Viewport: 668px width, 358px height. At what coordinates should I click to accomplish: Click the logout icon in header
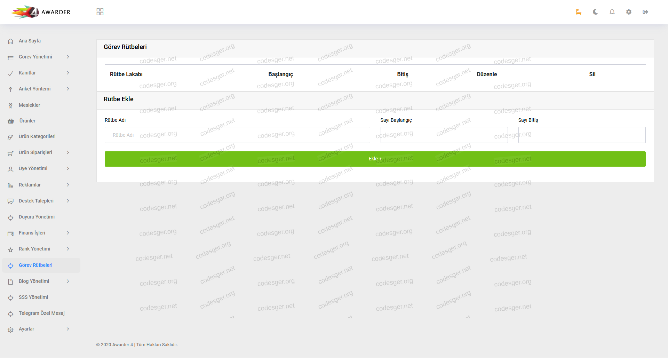click(x=645, y=12)
